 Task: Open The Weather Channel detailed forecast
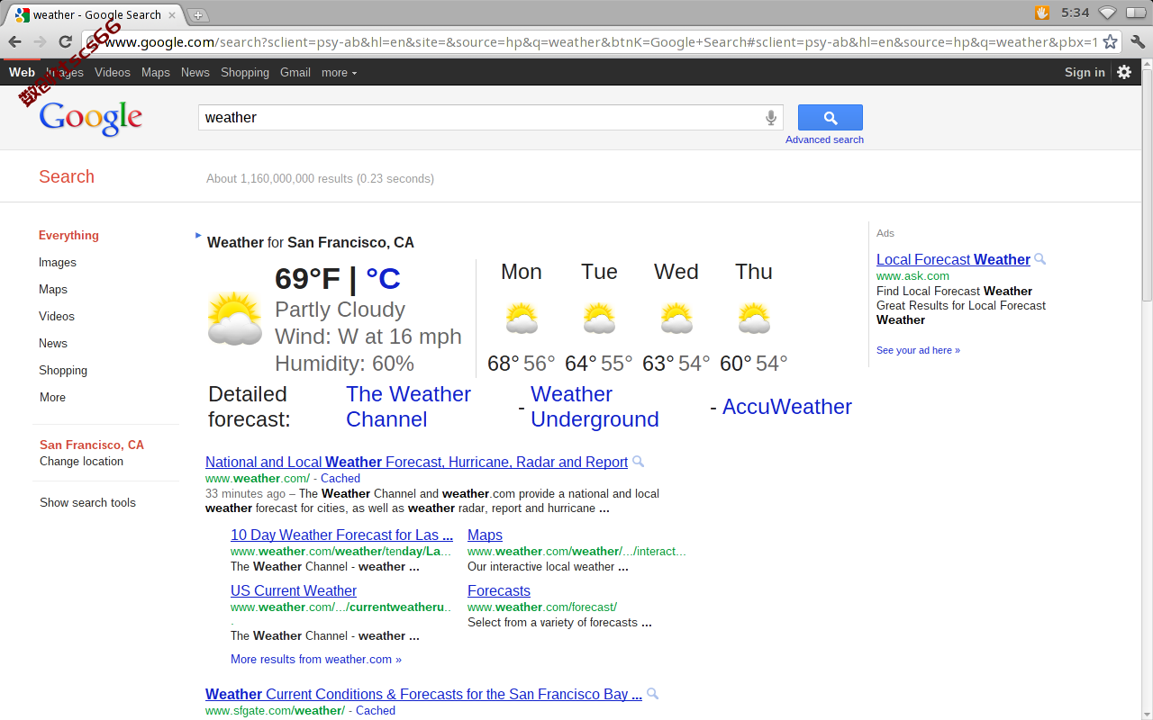click(408, 407)
